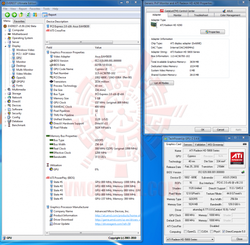Image resolution: width=250 pixels, height=245 pixels.
Task: Select the Storage tree icon
Action: pos(9,93)
